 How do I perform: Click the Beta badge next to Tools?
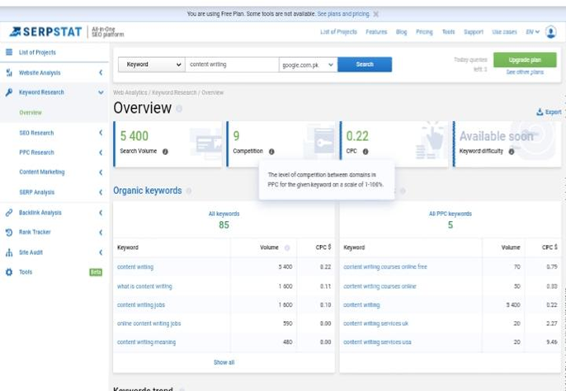[96, 272]
